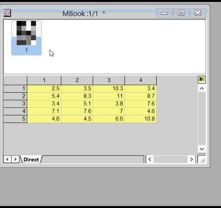Click the horizontal scrollbar left arrow
Image resolution: width=221 pixels, height=208 pixels.
click(150, 160)
